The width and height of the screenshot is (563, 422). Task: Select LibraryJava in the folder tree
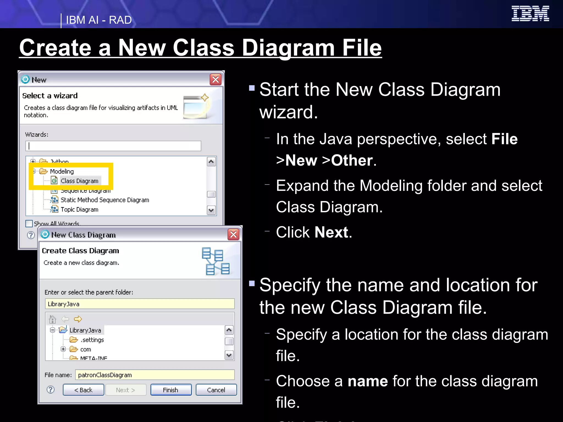85,330
